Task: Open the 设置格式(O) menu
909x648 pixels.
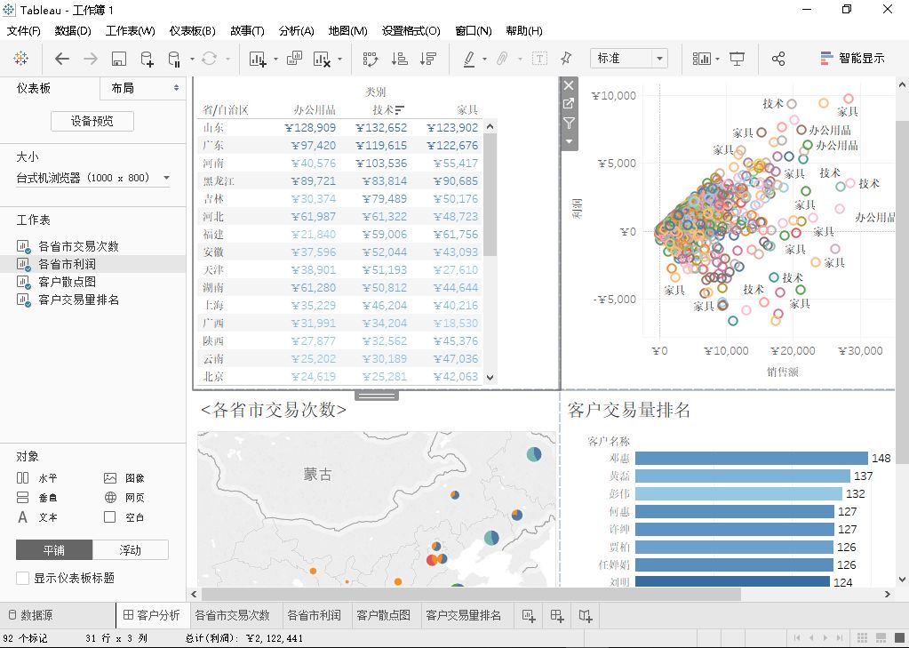Action: (x=411, y=31)
